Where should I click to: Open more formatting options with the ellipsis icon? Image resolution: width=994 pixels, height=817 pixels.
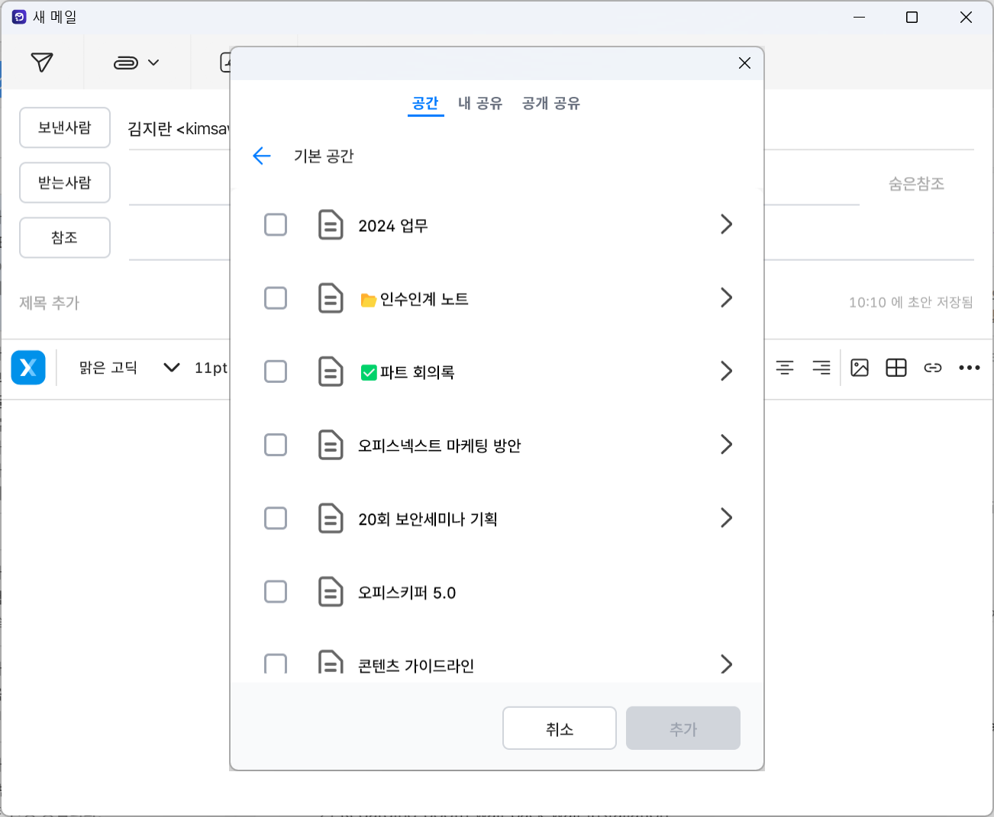(969, 367)
